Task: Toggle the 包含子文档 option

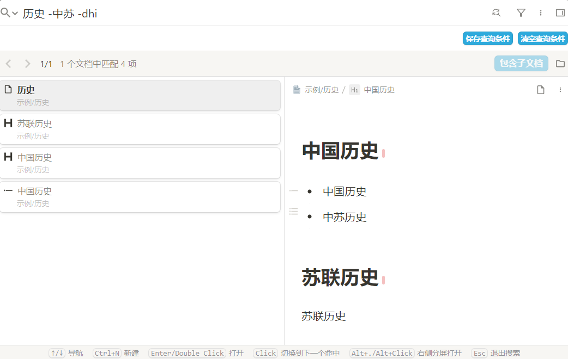Action: (x=521, y=63)
